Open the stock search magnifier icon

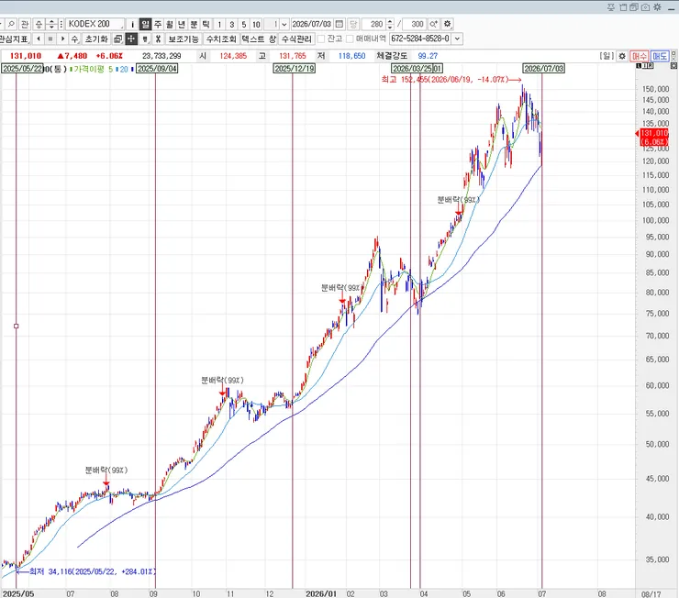[12, 24]
